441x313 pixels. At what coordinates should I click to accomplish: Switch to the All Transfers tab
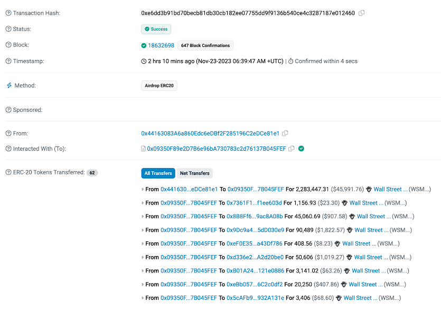pyautogui.click(x=158, y=173)
